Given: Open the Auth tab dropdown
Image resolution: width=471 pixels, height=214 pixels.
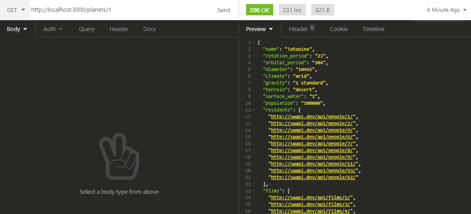Looking at the screenshot, I should coord(53,29).
